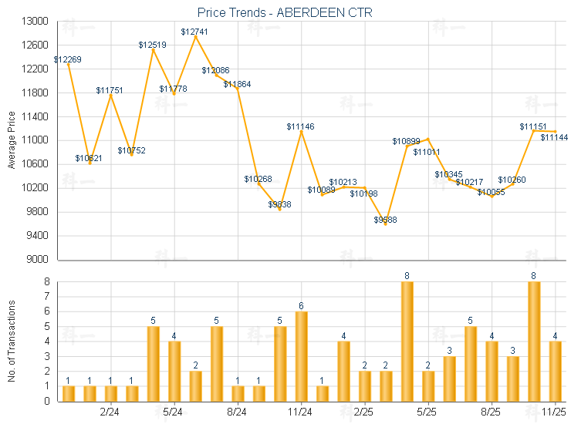Click the 11/25 x-axis date label

pyautogui.click(x=554, y=412)
